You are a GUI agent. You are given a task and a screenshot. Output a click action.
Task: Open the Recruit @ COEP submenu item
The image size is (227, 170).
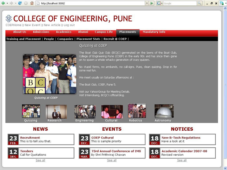(x=115, y=39)
